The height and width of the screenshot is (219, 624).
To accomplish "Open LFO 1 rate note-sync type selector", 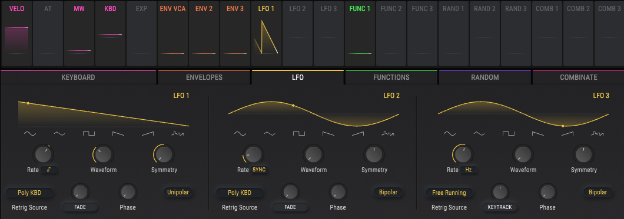I will coord(48,170).
